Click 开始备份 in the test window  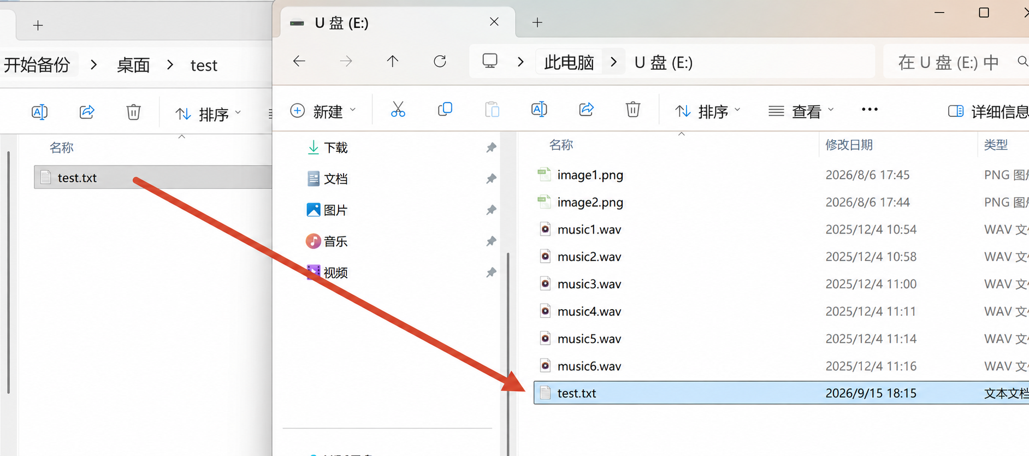coord(37,65)
